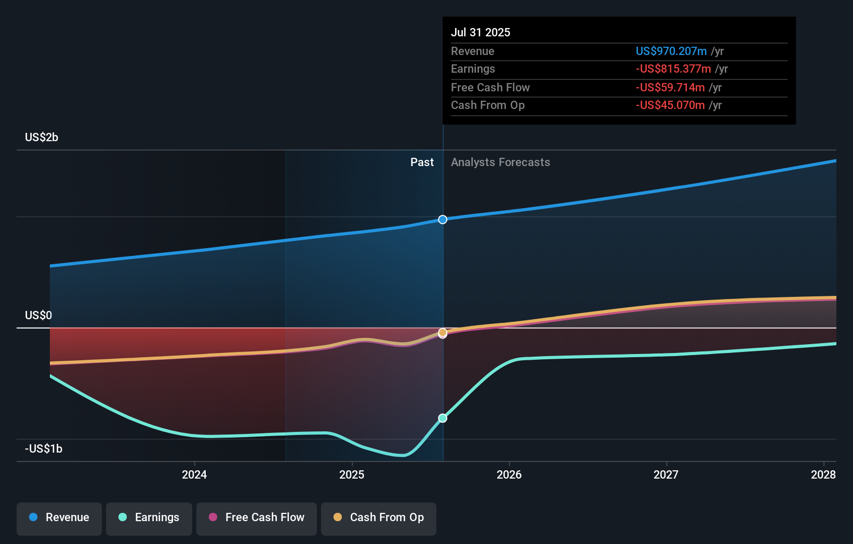This screenshot has width=853, height=544.
Task: Toggle the Free Cash Flow legend button
Action: point(257,518)
